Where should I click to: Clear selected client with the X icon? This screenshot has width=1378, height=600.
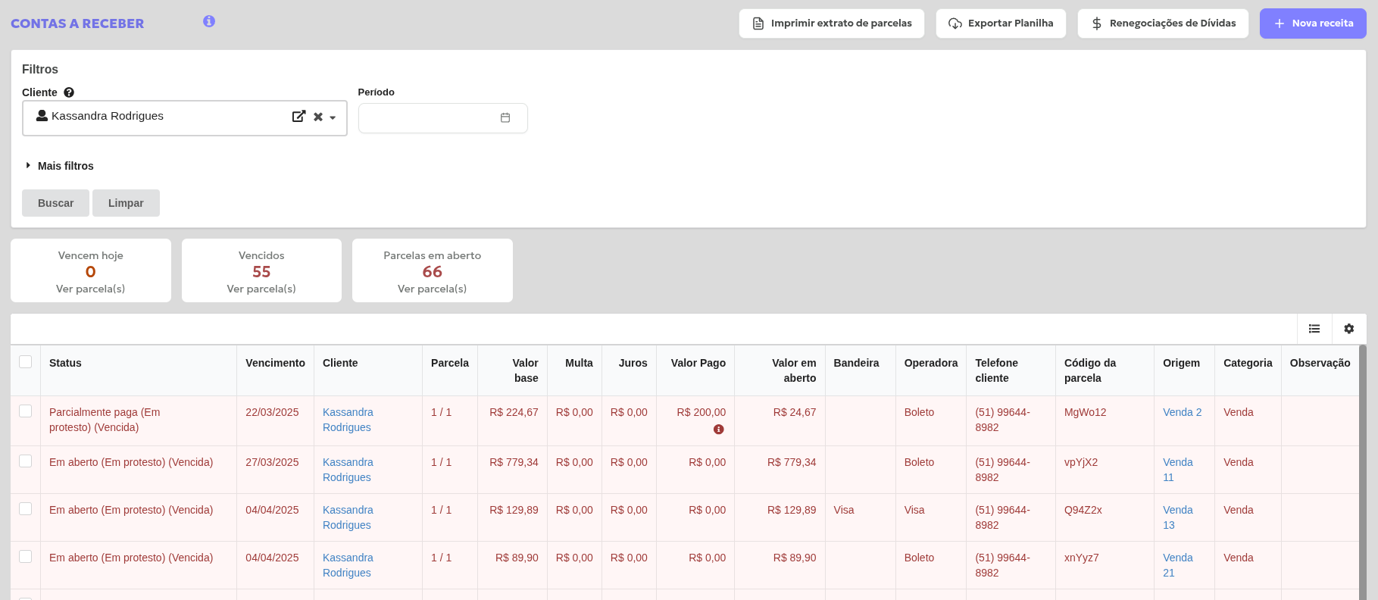[318, 117]
